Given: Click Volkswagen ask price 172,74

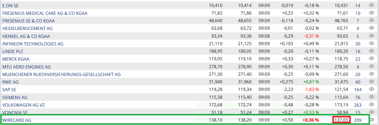Looking at the screenshot, I should click(x=245, y=105).
